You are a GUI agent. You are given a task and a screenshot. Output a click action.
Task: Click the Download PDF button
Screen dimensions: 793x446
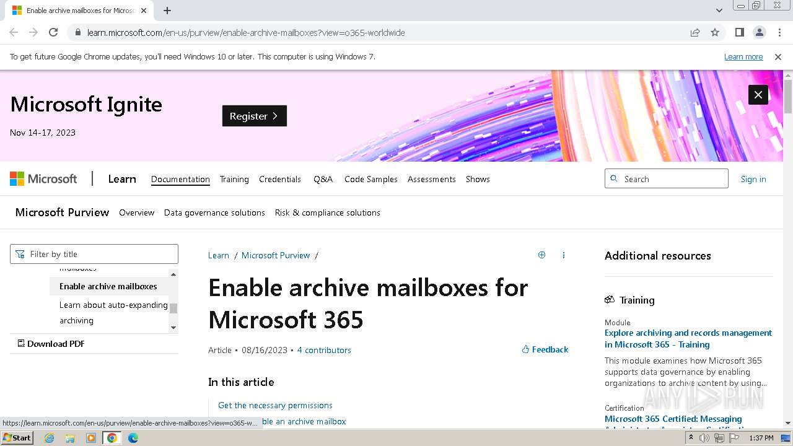point(51,344)
